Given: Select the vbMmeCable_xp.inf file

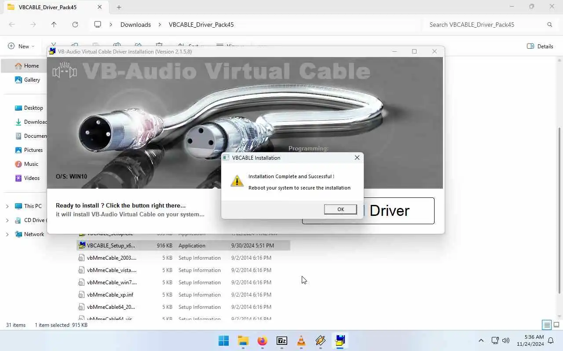Looking at the screenshot, I should click(x=183, y=295).
